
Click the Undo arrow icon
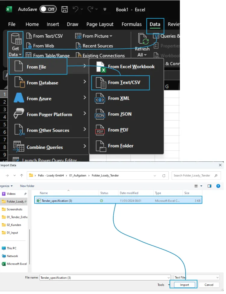[x=76, y=9]
